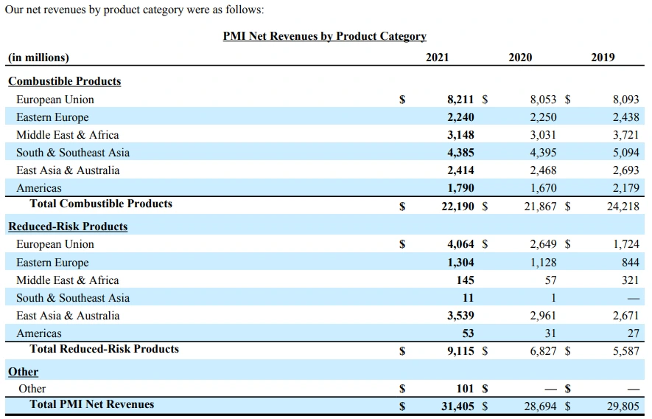652x419 pixels.
Task: Click the 321 Middle East & Africa value
Action: (631, 280)
